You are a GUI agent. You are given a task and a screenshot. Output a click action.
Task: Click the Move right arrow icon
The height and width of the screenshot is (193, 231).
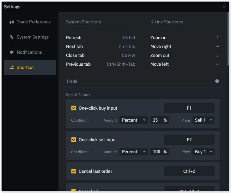[x=218, y=46]
